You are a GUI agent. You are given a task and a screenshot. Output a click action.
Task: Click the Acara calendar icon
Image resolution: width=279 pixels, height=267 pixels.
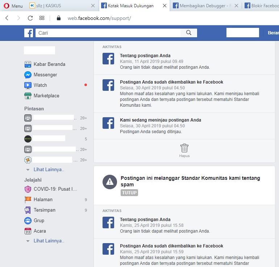(28, 231)
